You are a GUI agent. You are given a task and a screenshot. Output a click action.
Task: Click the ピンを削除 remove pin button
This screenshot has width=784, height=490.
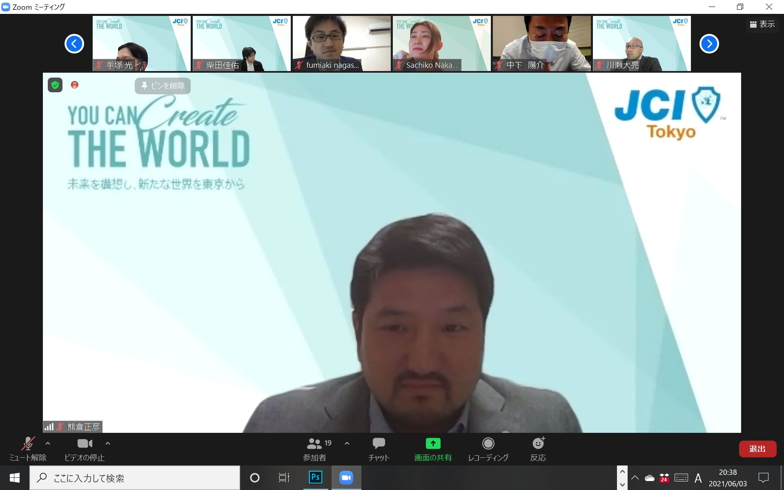click(163, 86)
